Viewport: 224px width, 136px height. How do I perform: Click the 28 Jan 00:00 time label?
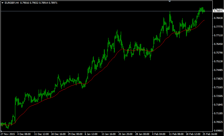pyautogui.click(x=142, y=134)
